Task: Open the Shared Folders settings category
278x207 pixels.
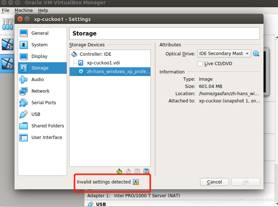Action: [x=42, y=126]
